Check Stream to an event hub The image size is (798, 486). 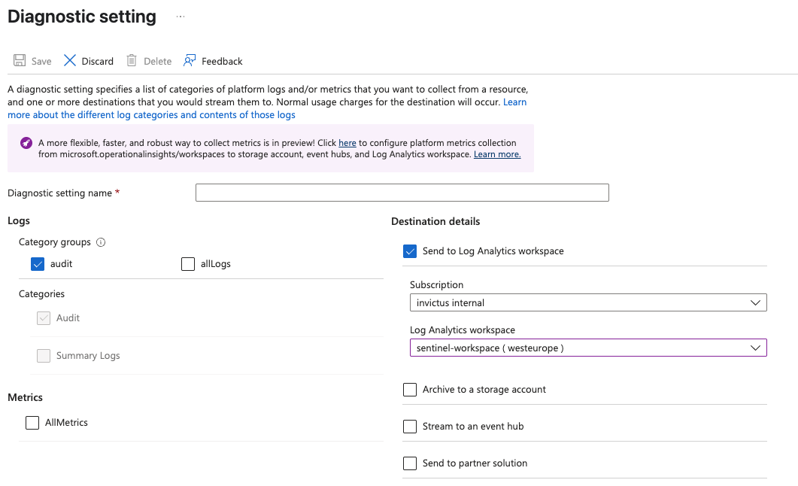point(410,427)
